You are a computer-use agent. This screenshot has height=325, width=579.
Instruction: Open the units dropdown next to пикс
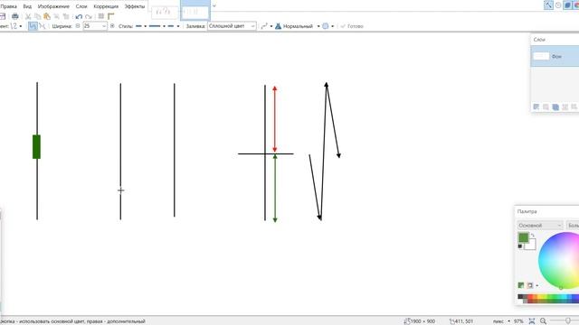tap(508, 321)
